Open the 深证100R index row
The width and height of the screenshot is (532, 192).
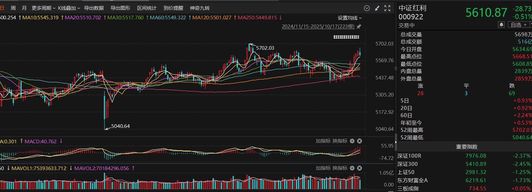coord(465,156)
